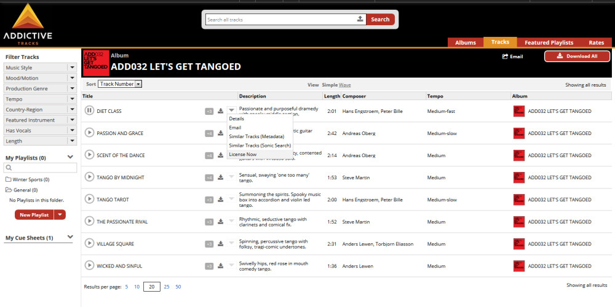Download the TANGO BY MIDNIGHT track
615x307 pixels.
click(x=220, y=177)
